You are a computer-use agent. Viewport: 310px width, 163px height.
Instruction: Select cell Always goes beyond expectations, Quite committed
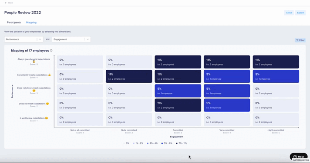pos(129,62)
